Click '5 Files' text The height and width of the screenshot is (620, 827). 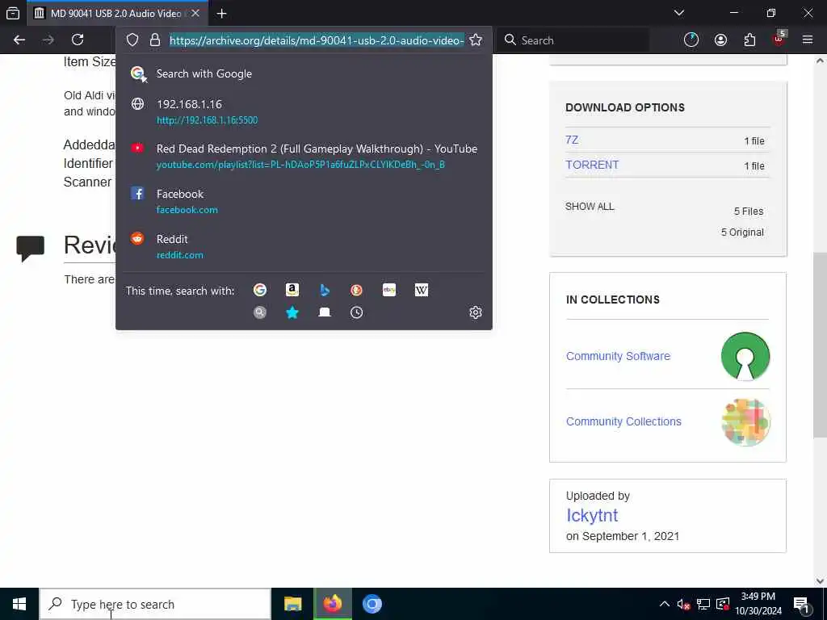749,211
